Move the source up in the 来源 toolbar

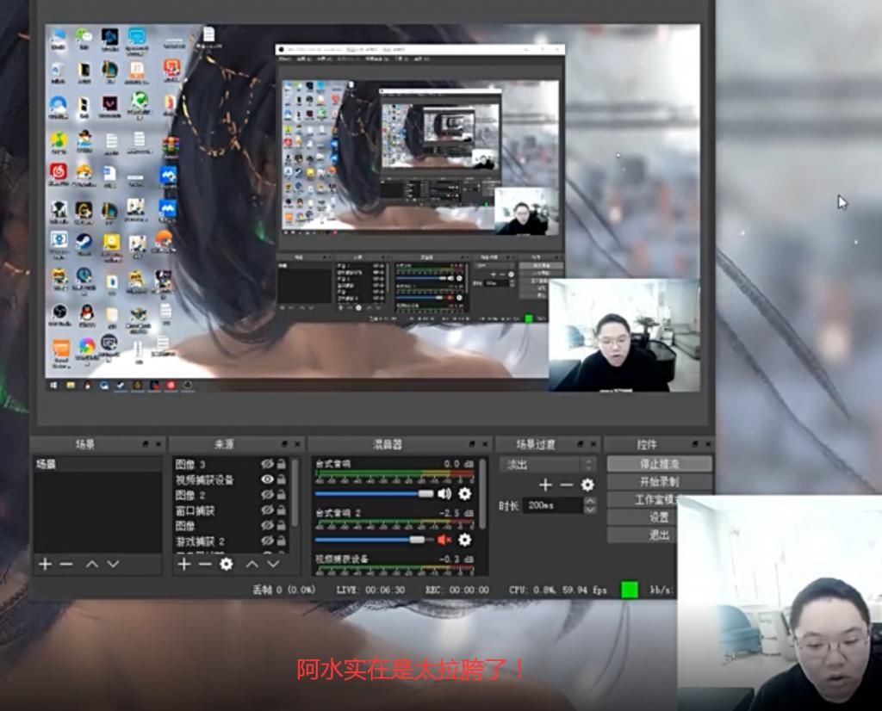click(x=252, y=564)
